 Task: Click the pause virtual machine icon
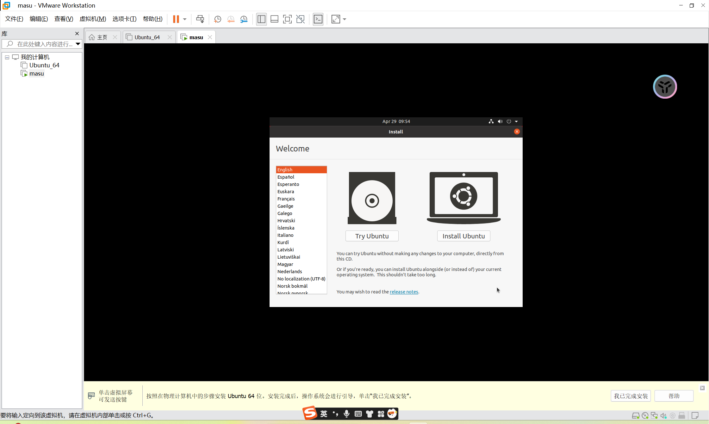(176, 19)
